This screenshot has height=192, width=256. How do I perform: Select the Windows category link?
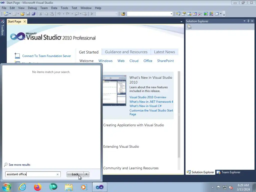click(105, 61)
